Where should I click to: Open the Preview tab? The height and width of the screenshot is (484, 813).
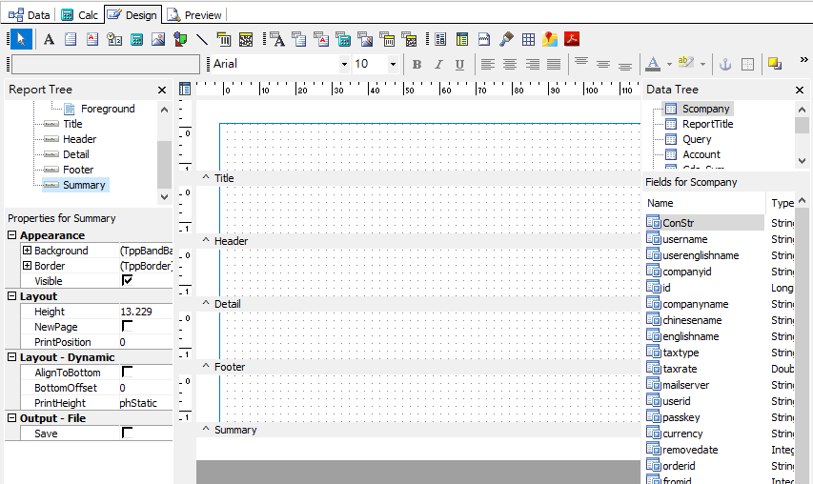194,15
